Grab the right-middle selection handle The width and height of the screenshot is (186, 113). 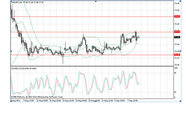tap(181, 51)
